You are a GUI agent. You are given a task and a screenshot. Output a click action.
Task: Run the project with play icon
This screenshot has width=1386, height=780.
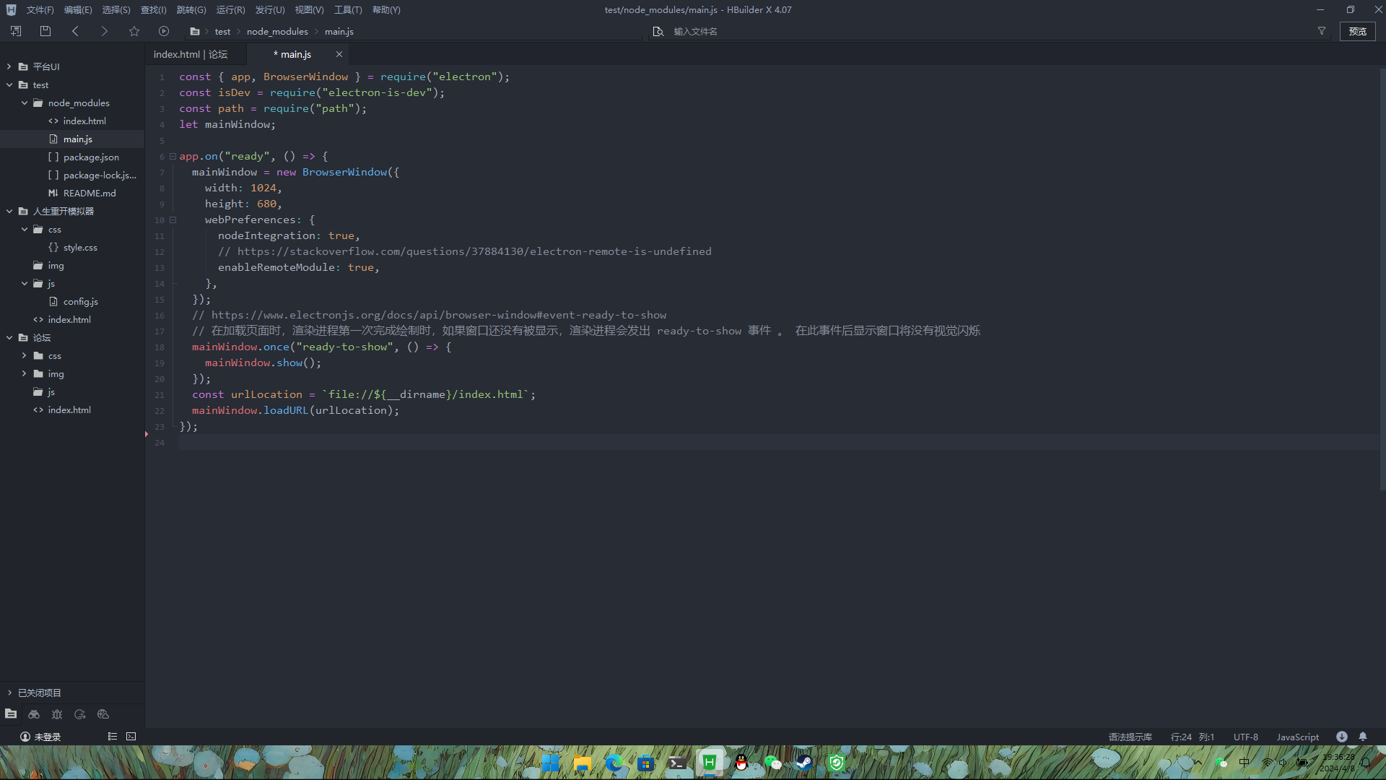(164, 31)
